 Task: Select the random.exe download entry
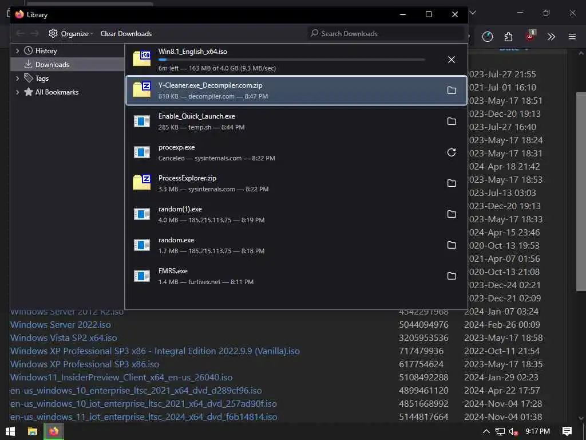[296, 245]
